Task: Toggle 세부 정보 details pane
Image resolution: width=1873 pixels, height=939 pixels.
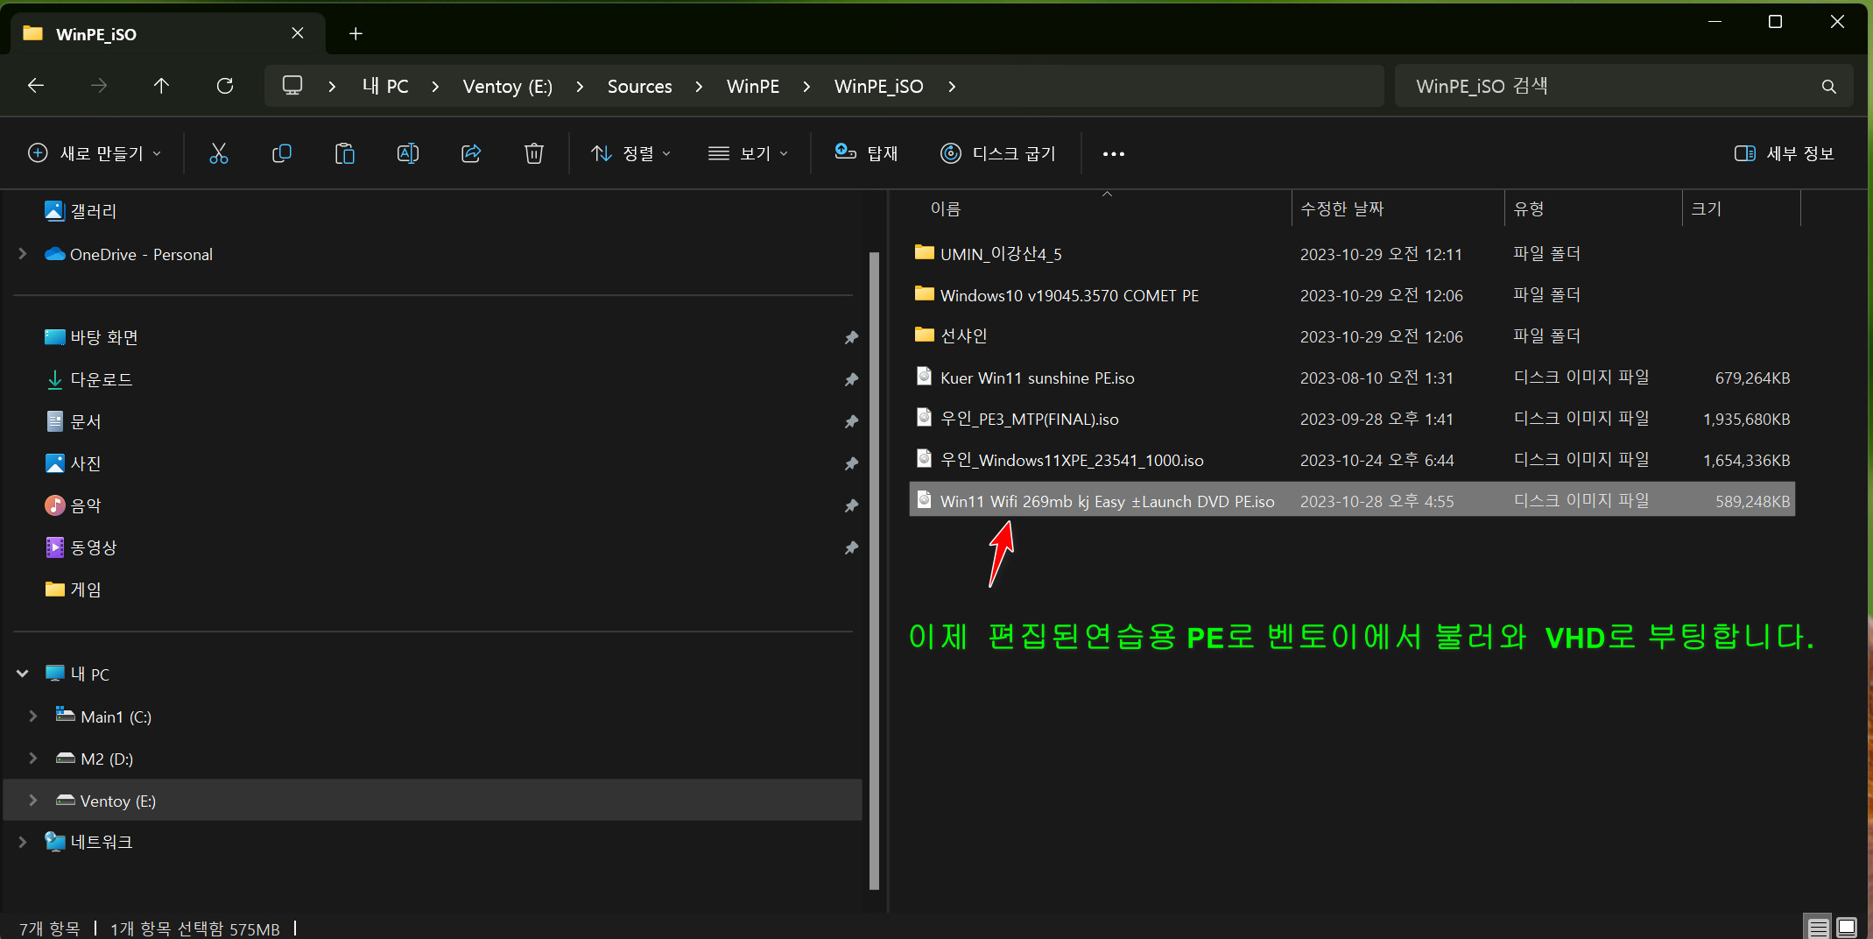Action: pos(1784,153)
